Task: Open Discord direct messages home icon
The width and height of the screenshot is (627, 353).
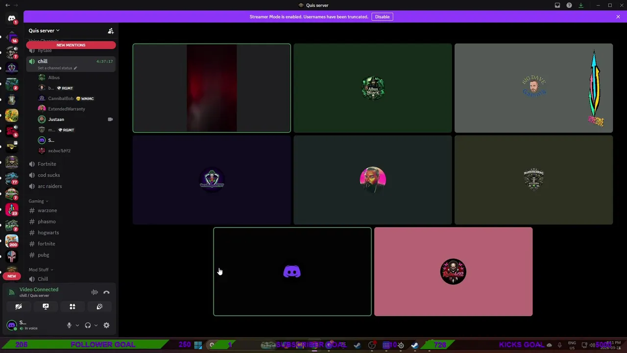Action: (12, 19)
